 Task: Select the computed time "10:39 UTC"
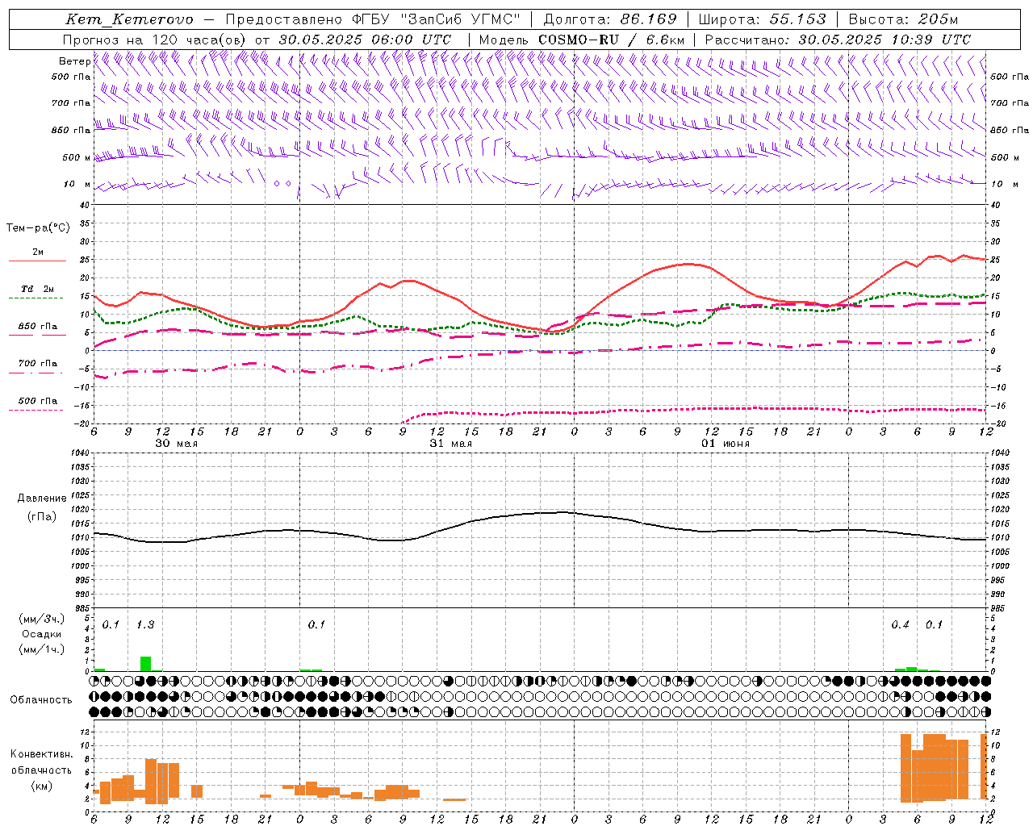931,40
